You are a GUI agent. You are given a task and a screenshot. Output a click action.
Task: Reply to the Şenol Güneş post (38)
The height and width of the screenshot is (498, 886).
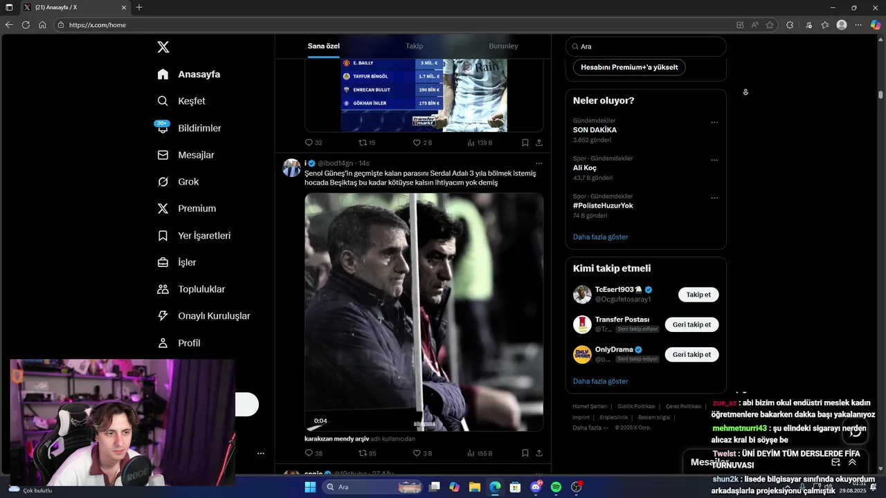tap(314, 453)
